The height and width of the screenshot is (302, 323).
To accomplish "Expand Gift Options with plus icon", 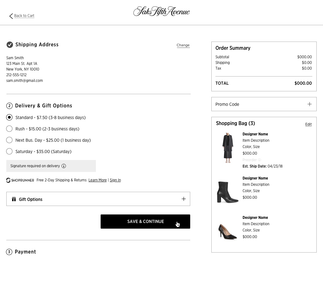I will (x=184, y=199).
